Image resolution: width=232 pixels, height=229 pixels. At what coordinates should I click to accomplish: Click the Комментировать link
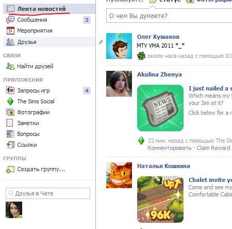[170, 148]
